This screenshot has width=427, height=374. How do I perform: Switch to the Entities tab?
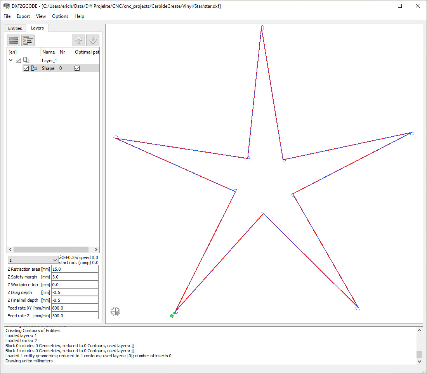[x=15, y=28]
